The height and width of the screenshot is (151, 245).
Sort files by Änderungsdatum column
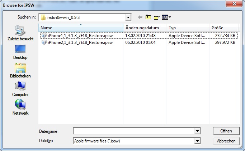(144, 27)
